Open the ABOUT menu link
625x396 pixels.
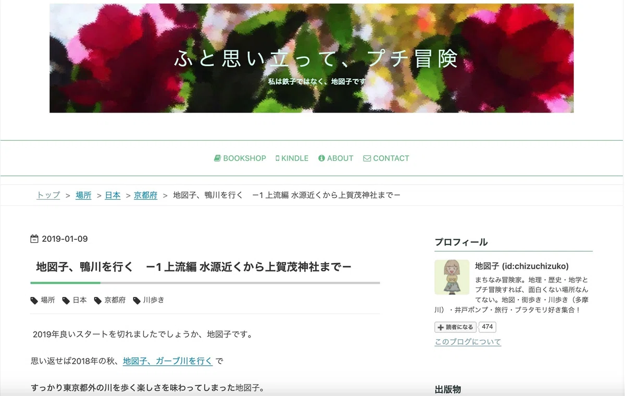(336, 158)
